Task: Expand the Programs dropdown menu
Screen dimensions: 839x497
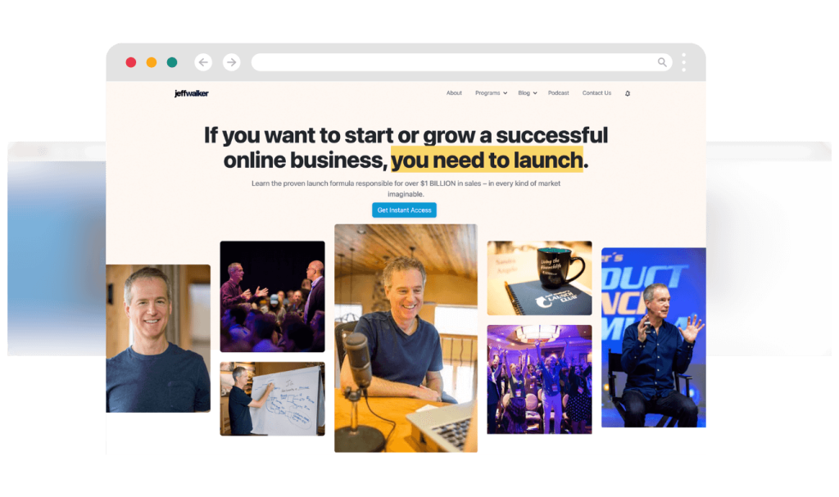Action: point(492,93)
